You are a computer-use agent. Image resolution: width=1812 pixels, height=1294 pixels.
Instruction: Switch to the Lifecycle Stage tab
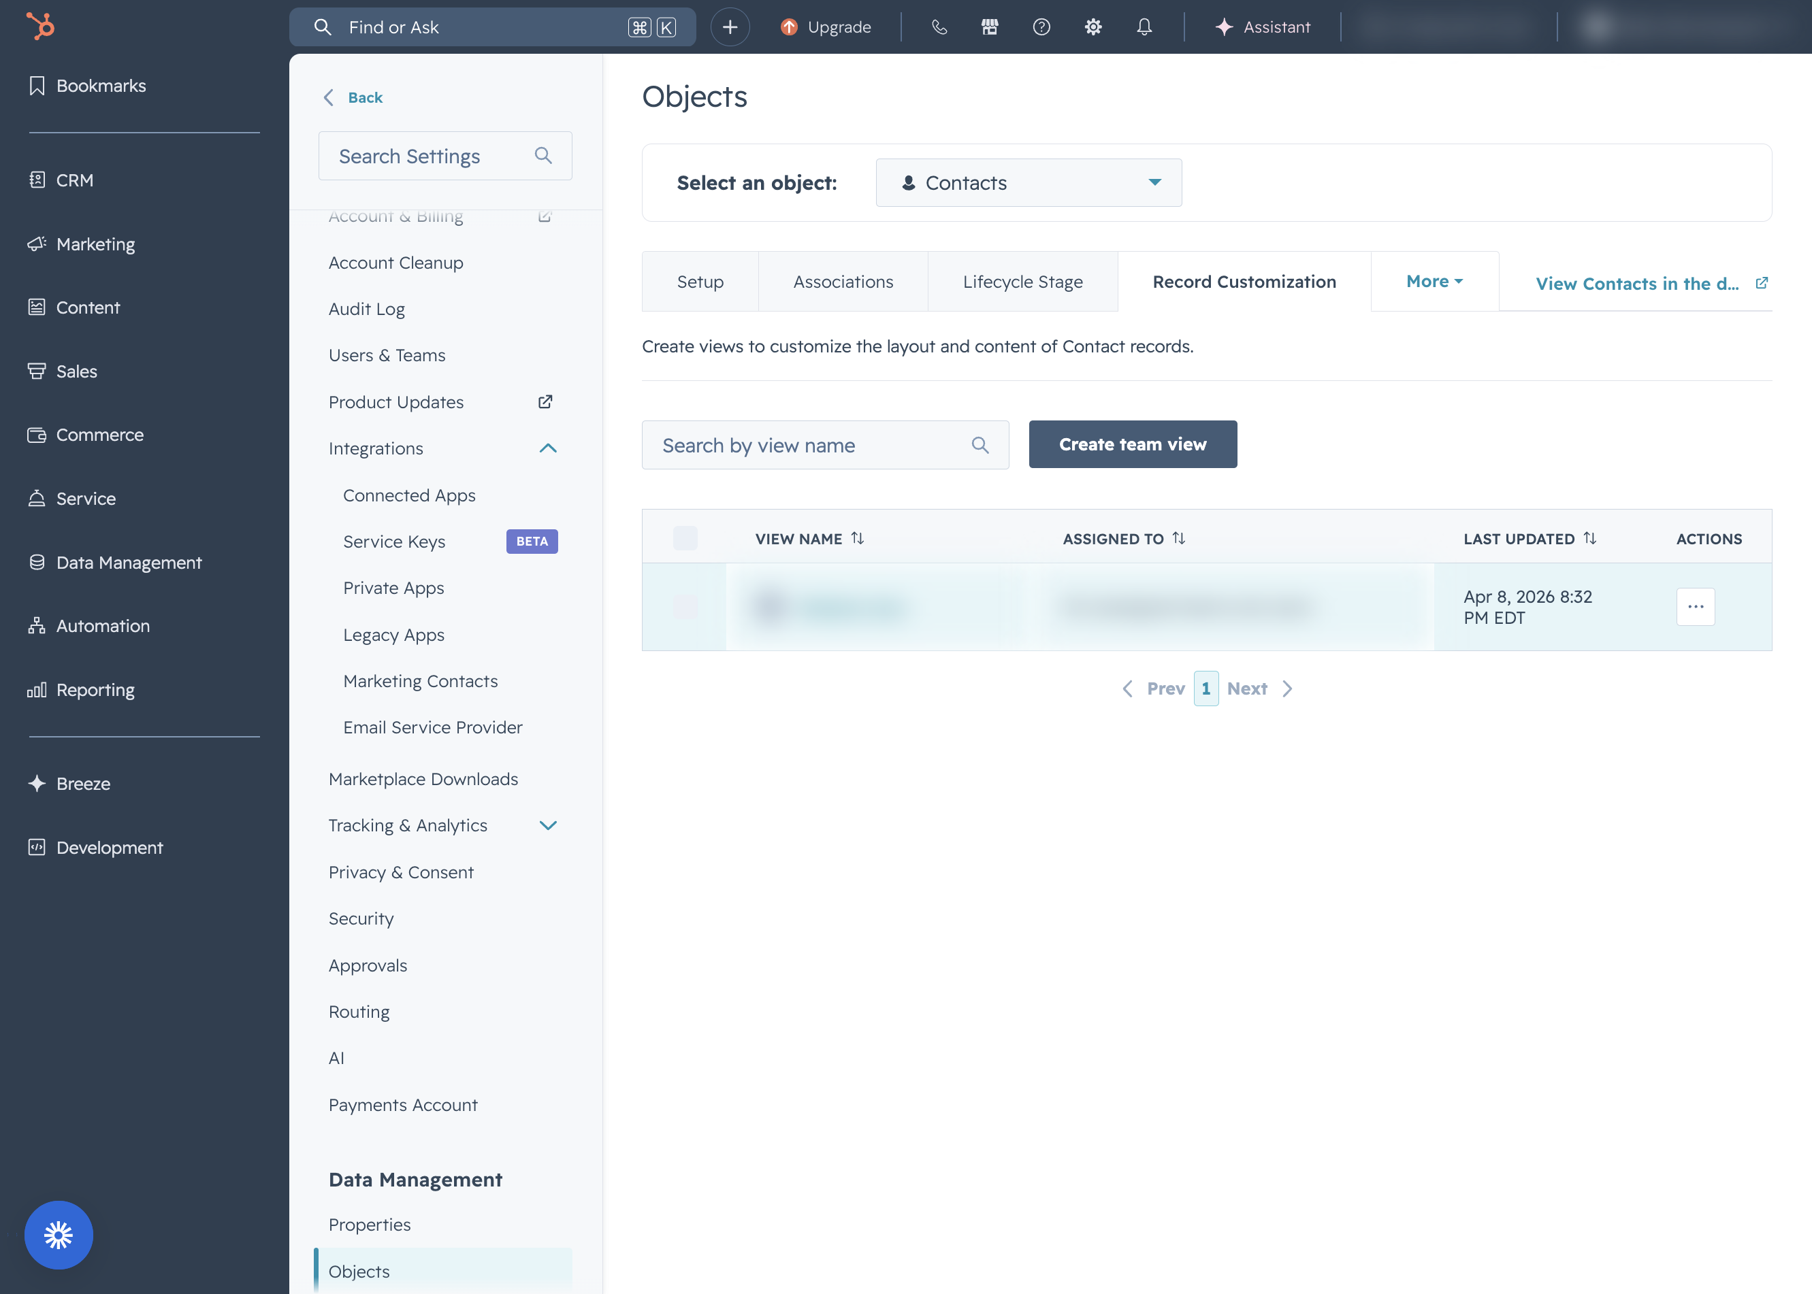pyautogui.click(x=1023, y=281)
